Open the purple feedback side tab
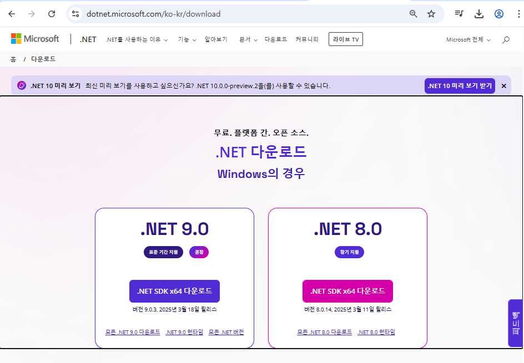 pyautogui.click(x=515, y=323)
